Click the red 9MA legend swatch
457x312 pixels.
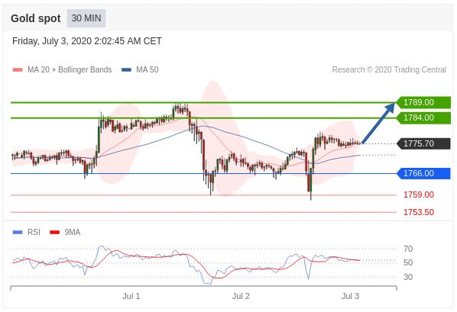54,232
